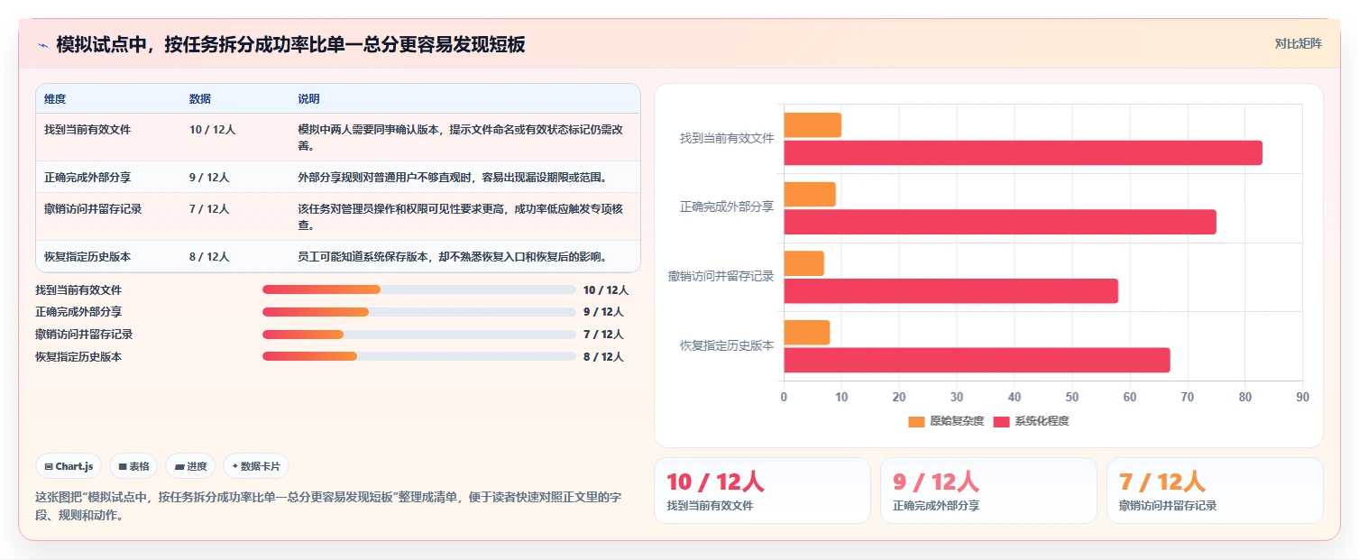
Task: Click the orange chart bar for 恢复指定历史版本
Action: 806,333
